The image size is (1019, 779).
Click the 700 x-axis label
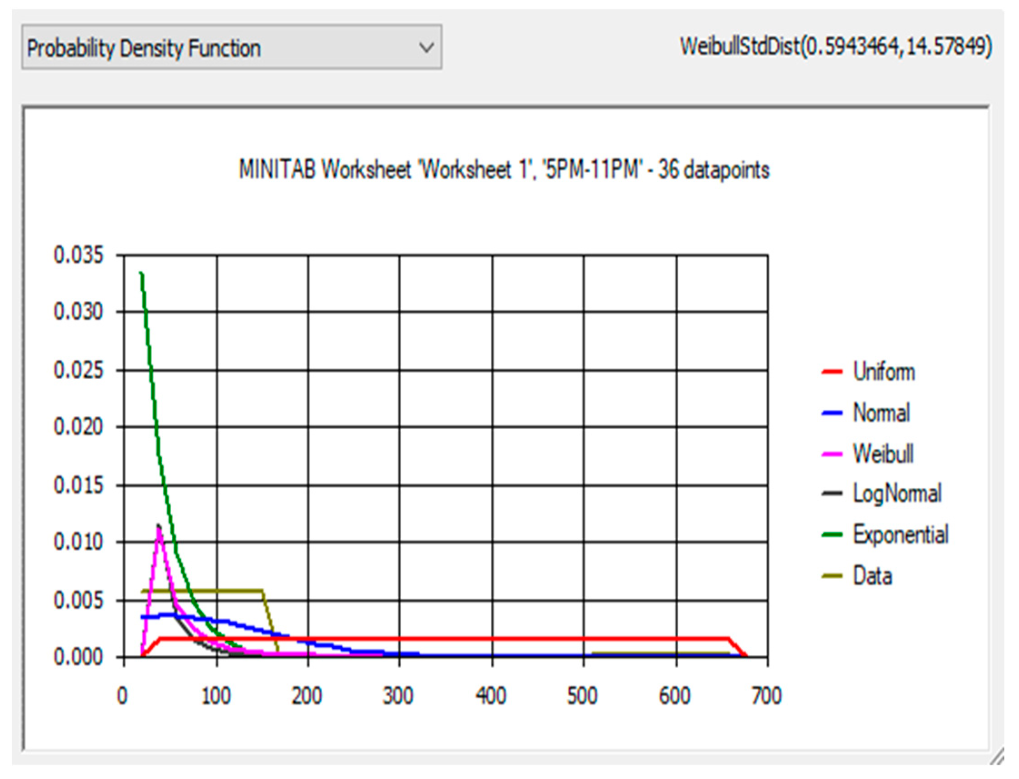point(766,695)
